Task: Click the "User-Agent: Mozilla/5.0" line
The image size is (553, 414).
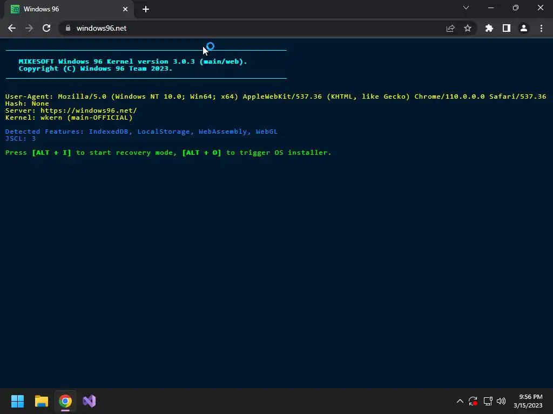Action: coord(275,96)
